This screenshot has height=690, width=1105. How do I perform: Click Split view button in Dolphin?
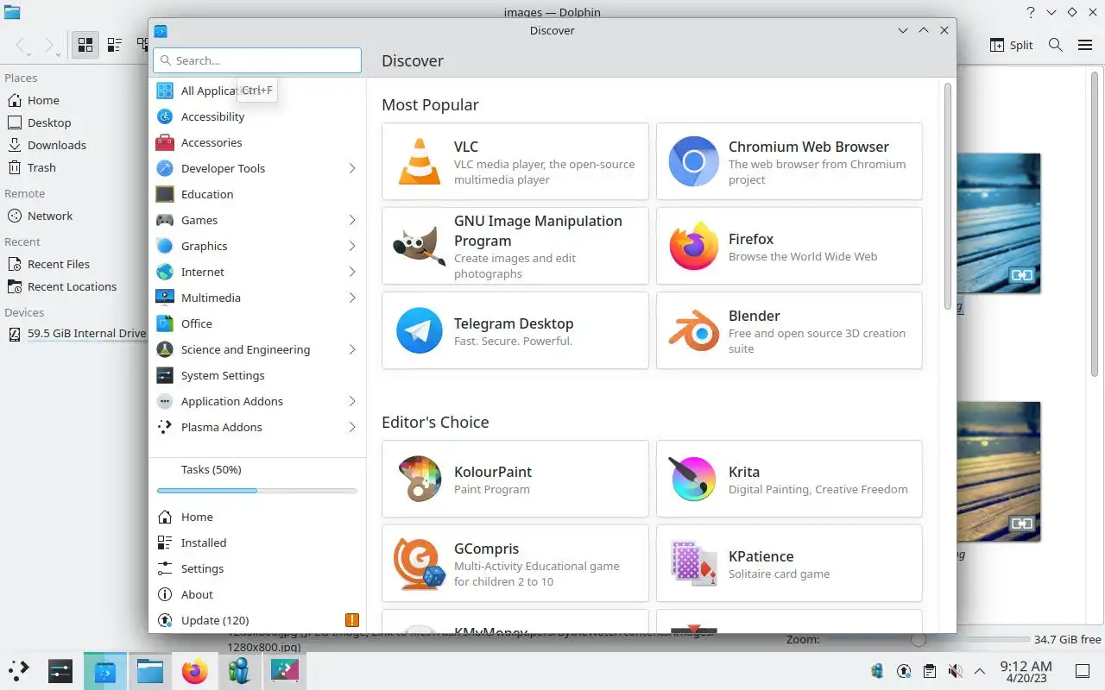coord(1011,45)
